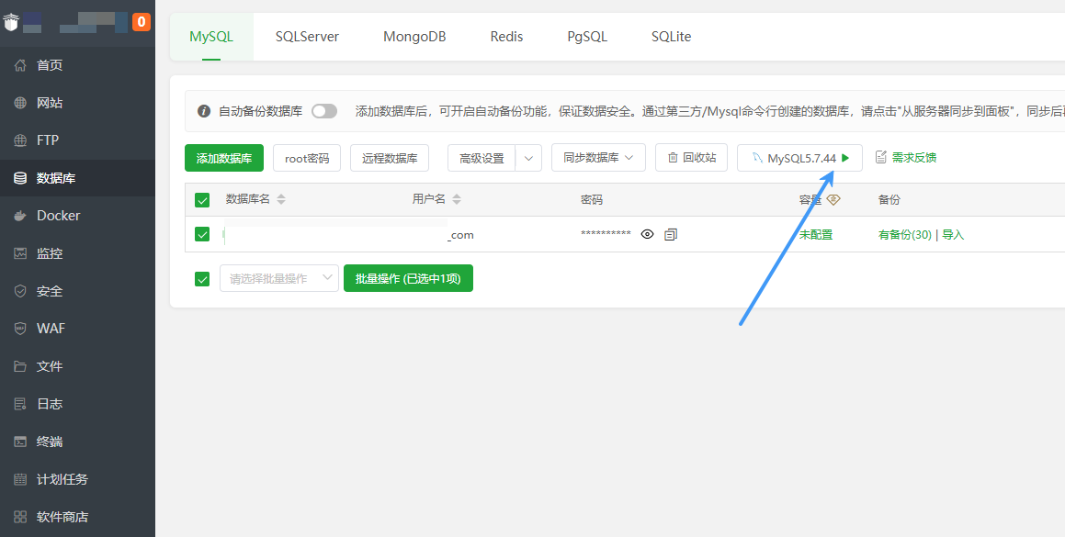Click the Docker whale icon in sidebar
Screen dimensions: 1065x537
pyautogui.click(x=20, y=216)
